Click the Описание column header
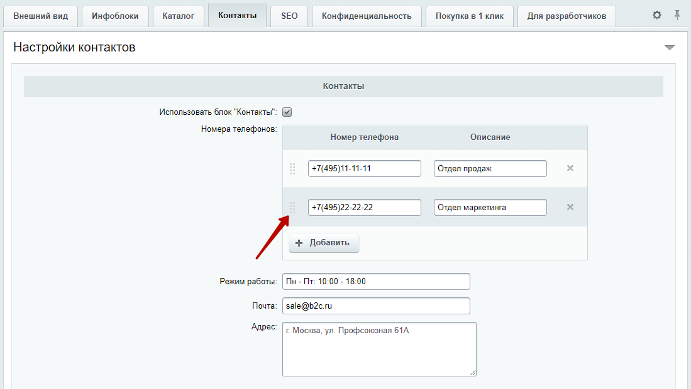 (x=490, y=137)
